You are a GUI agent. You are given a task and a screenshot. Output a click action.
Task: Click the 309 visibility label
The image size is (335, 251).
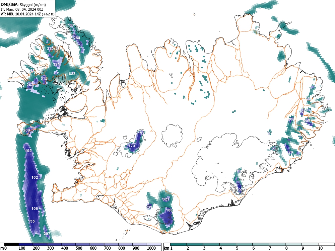302,111
